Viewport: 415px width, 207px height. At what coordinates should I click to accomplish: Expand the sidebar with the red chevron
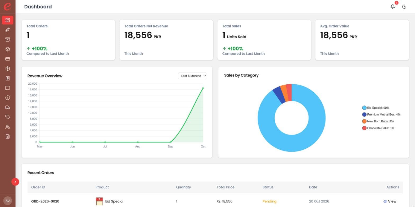click(x=15, y=182)
